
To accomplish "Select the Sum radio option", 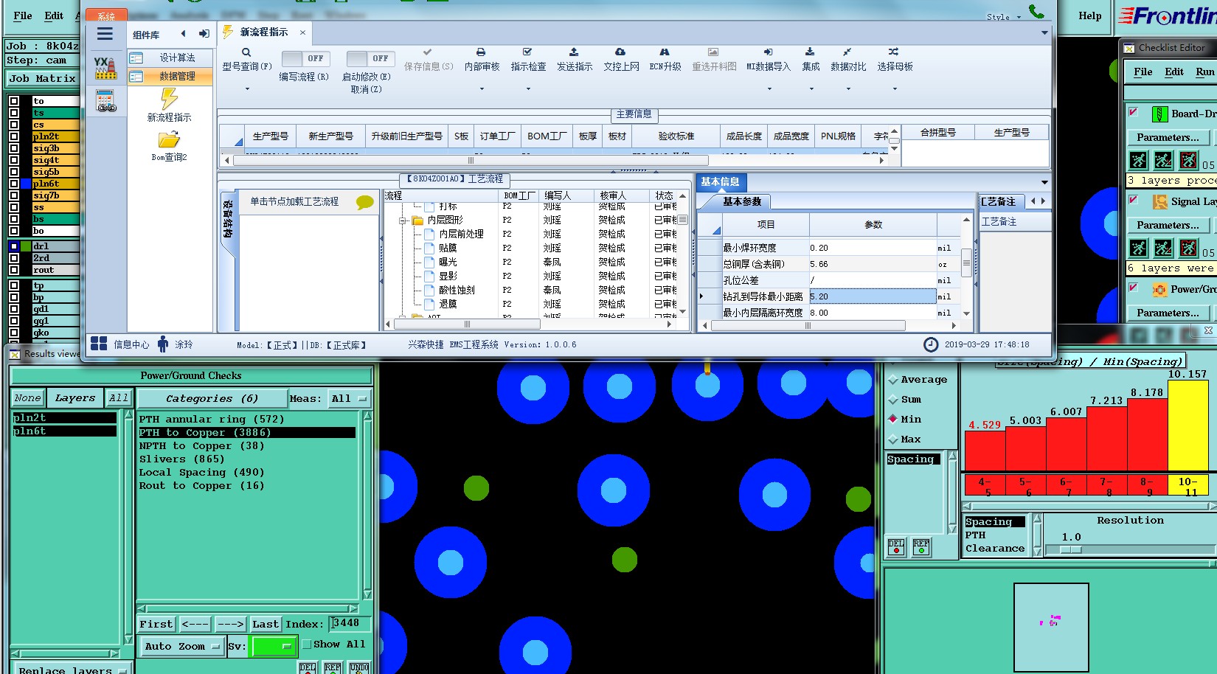I will 893,400.
